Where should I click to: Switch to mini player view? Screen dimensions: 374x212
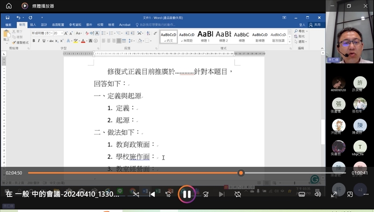pyautogui.click(x=350, y=194)
